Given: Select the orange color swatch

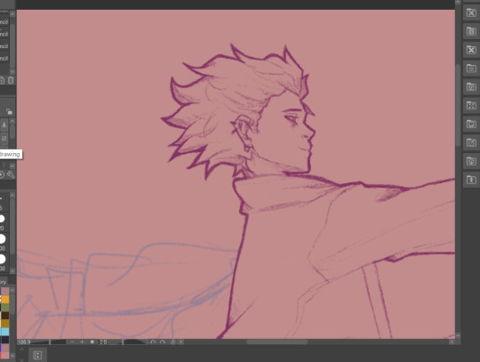Looking at the screenshot, I should point(5,299).
